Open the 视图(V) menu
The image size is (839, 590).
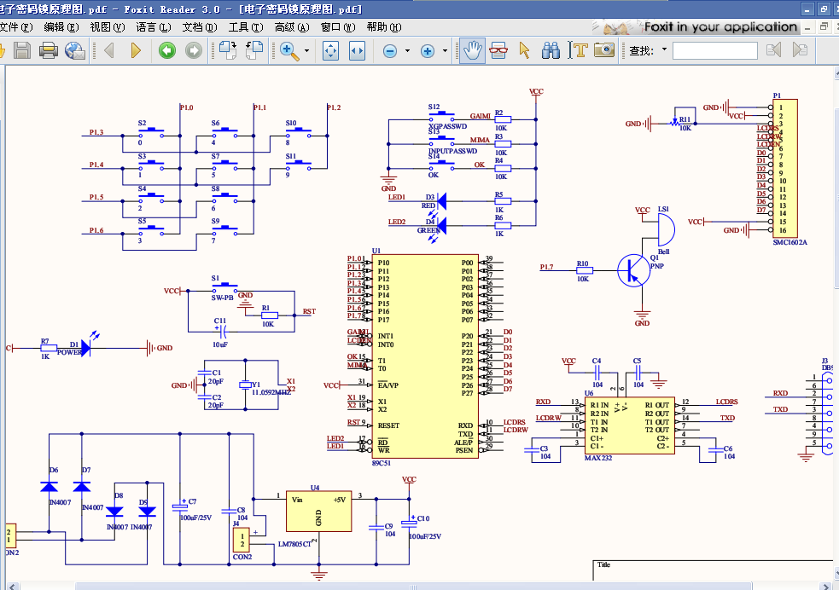pos(108,26)
